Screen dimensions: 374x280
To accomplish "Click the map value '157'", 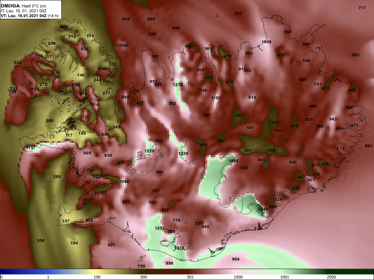I will coord(66,221).
